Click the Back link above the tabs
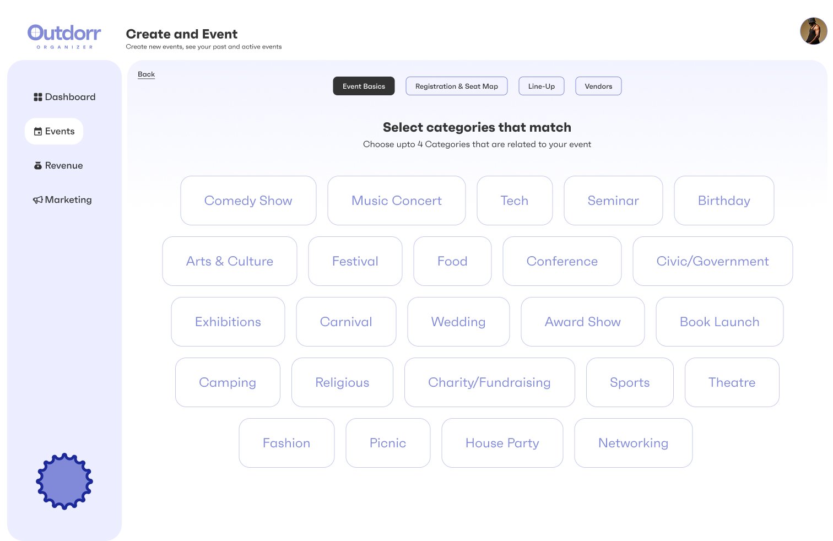This screenshot has width=833, height=541. pyautogui.click(x=146, y=74)
